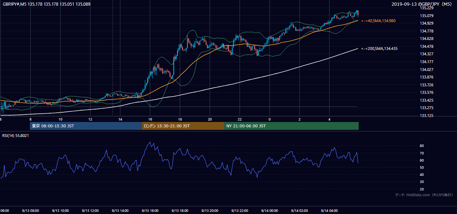This screenshot has height=214, width=457.
Task: Click the 9/13 16:00 time axis label
Action: (150, 211)
